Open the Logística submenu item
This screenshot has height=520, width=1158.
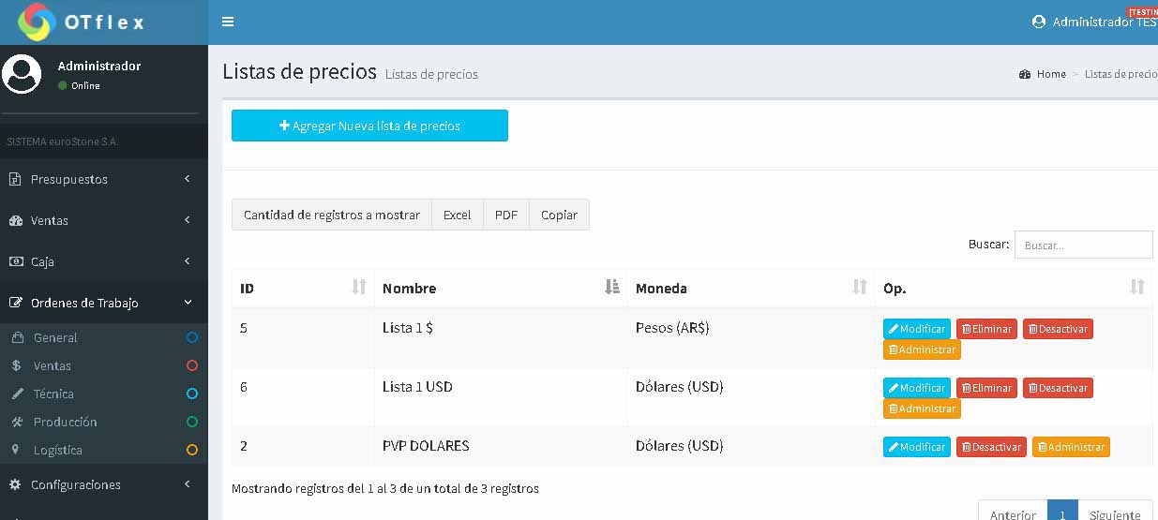[57, 450]
